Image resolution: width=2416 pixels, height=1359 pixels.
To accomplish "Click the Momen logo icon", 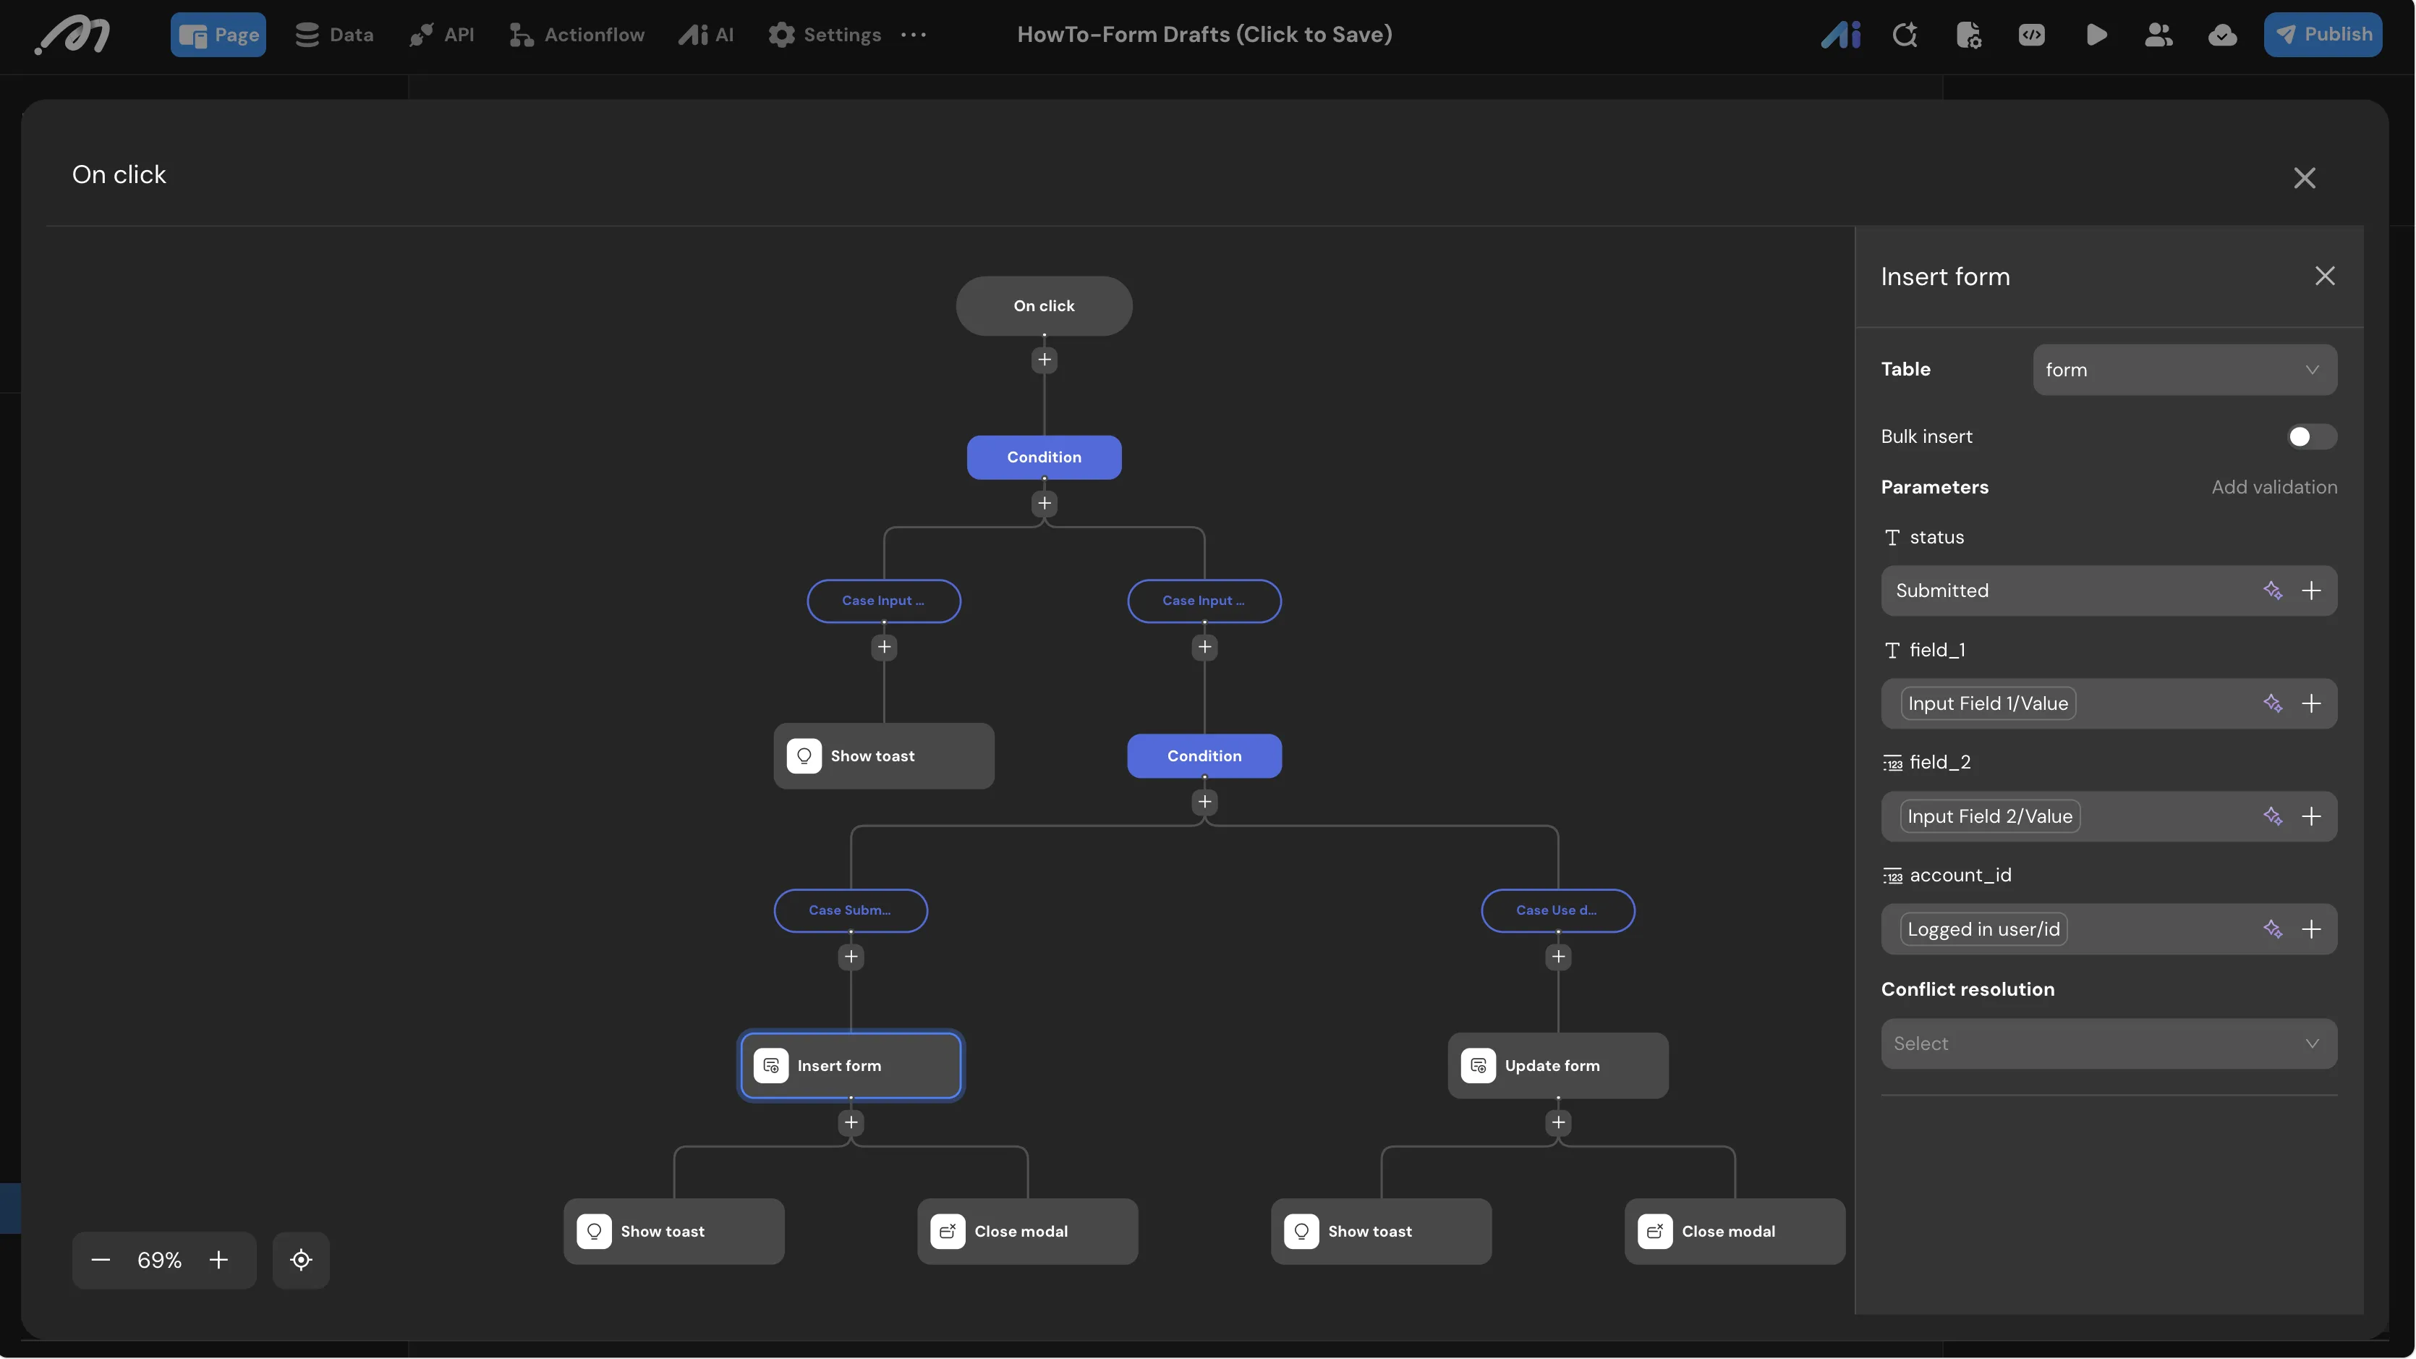I will [x=72, y=35].
